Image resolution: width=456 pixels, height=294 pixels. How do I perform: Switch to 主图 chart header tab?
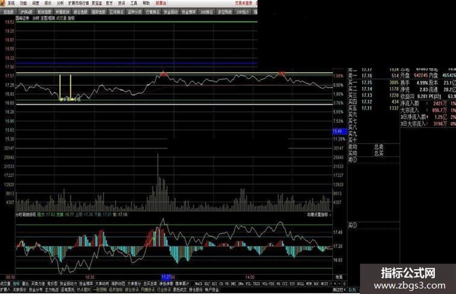(x=44, y=18)
